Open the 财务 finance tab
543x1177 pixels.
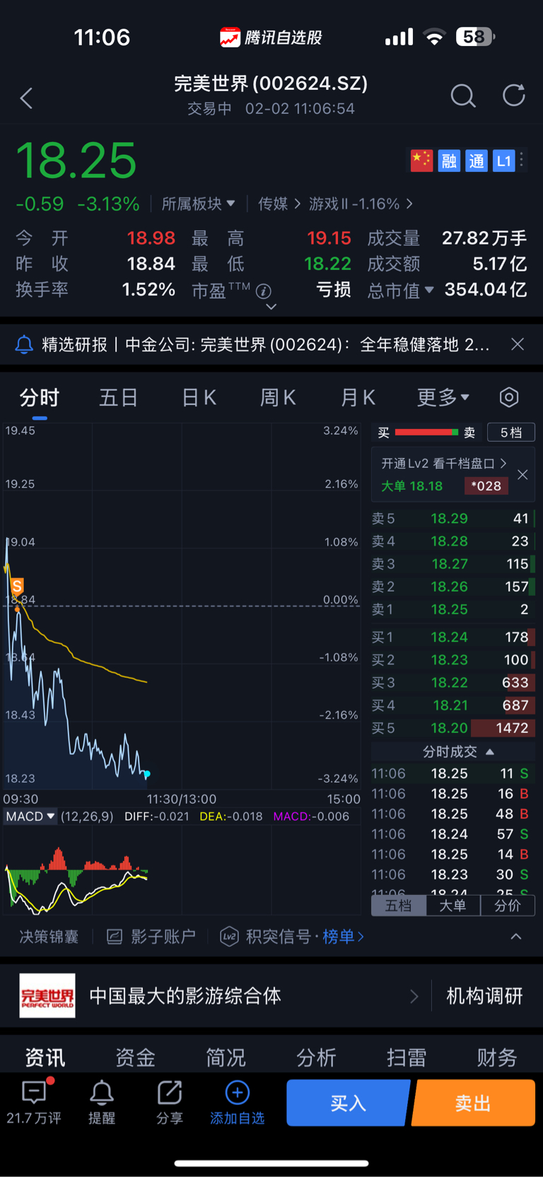[x=497, y=1058]
